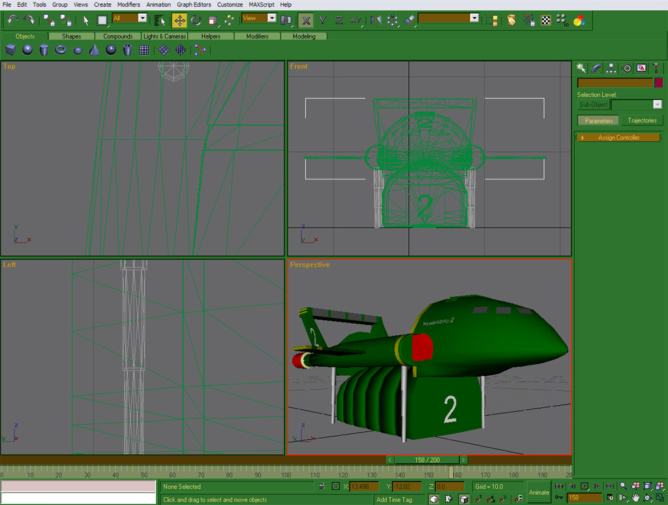
Task: Create a Teapot primitive
Action: tap(78, 50)
